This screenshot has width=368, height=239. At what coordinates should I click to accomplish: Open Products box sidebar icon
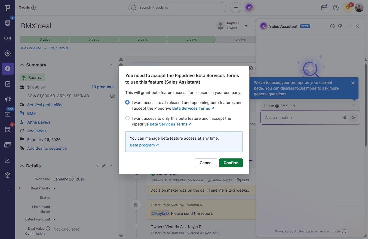coord(8,175)
